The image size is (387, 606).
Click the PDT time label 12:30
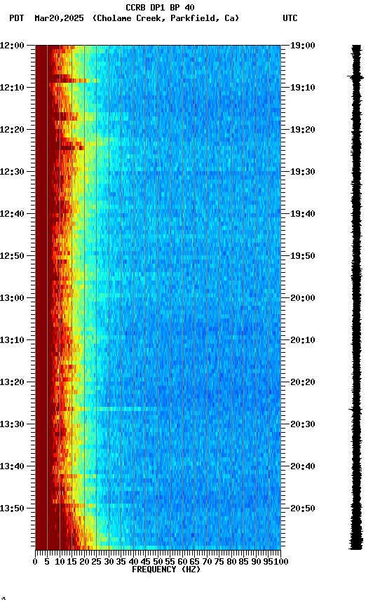point(12,172)
